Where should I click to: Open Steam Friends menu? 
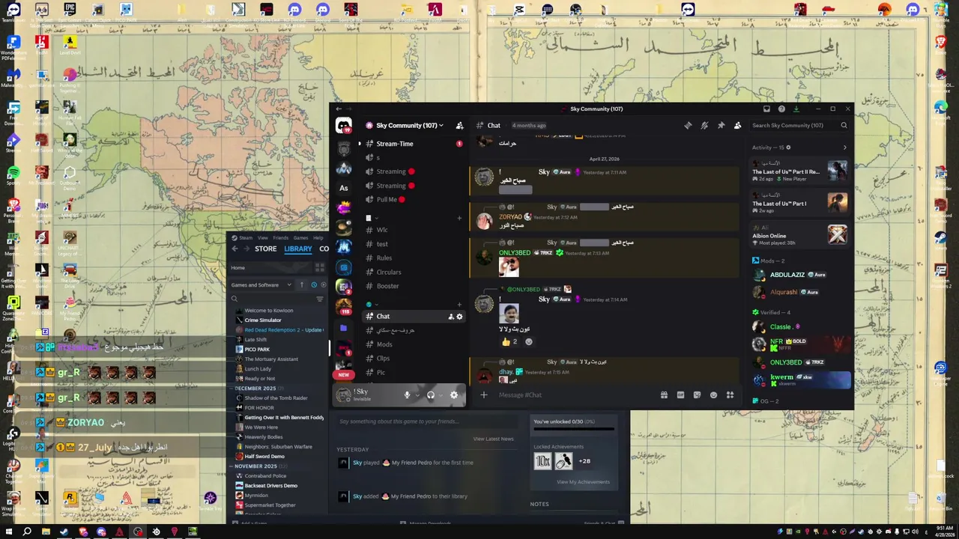coord(281,238)
